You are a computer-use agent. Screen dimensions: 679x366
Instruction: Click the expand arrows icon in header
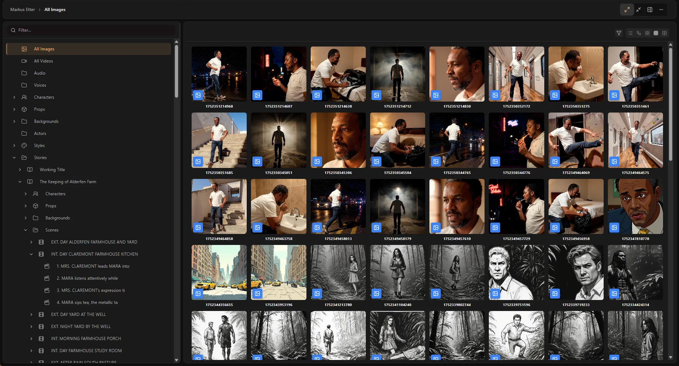pos(627,10)
